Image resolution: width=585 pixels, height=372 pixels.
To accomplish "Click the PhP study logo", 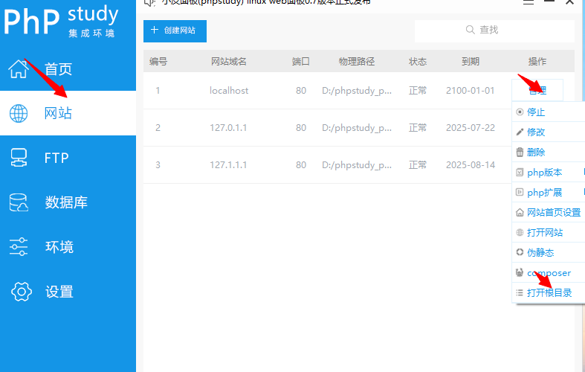I will pos(61,21).
